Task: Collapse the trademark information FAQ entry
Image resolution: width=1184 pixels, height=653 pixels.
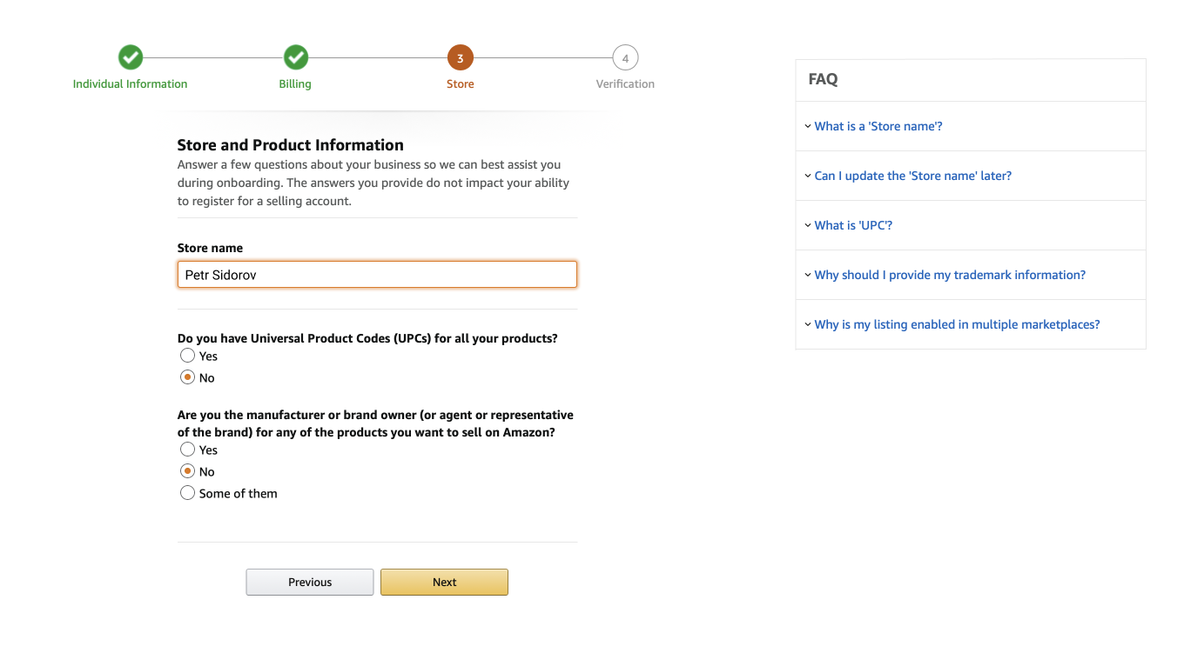Action: pos(950,275)
